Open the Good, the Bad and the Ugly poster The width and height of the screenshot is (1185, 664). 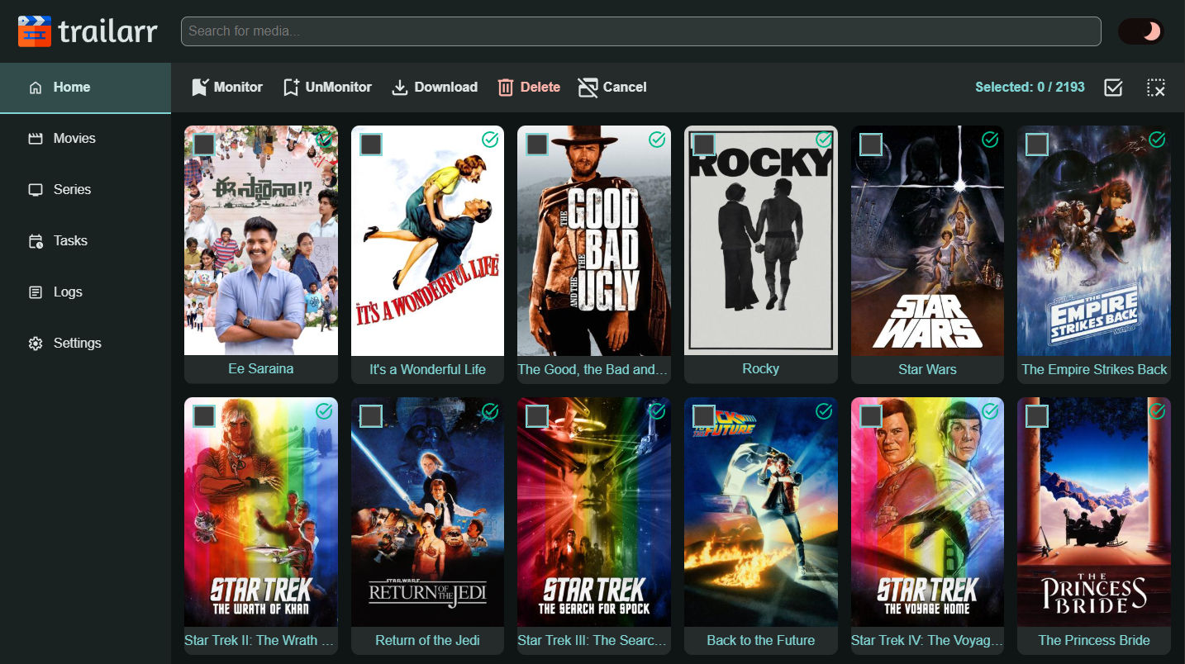click(x=594, y=240)
